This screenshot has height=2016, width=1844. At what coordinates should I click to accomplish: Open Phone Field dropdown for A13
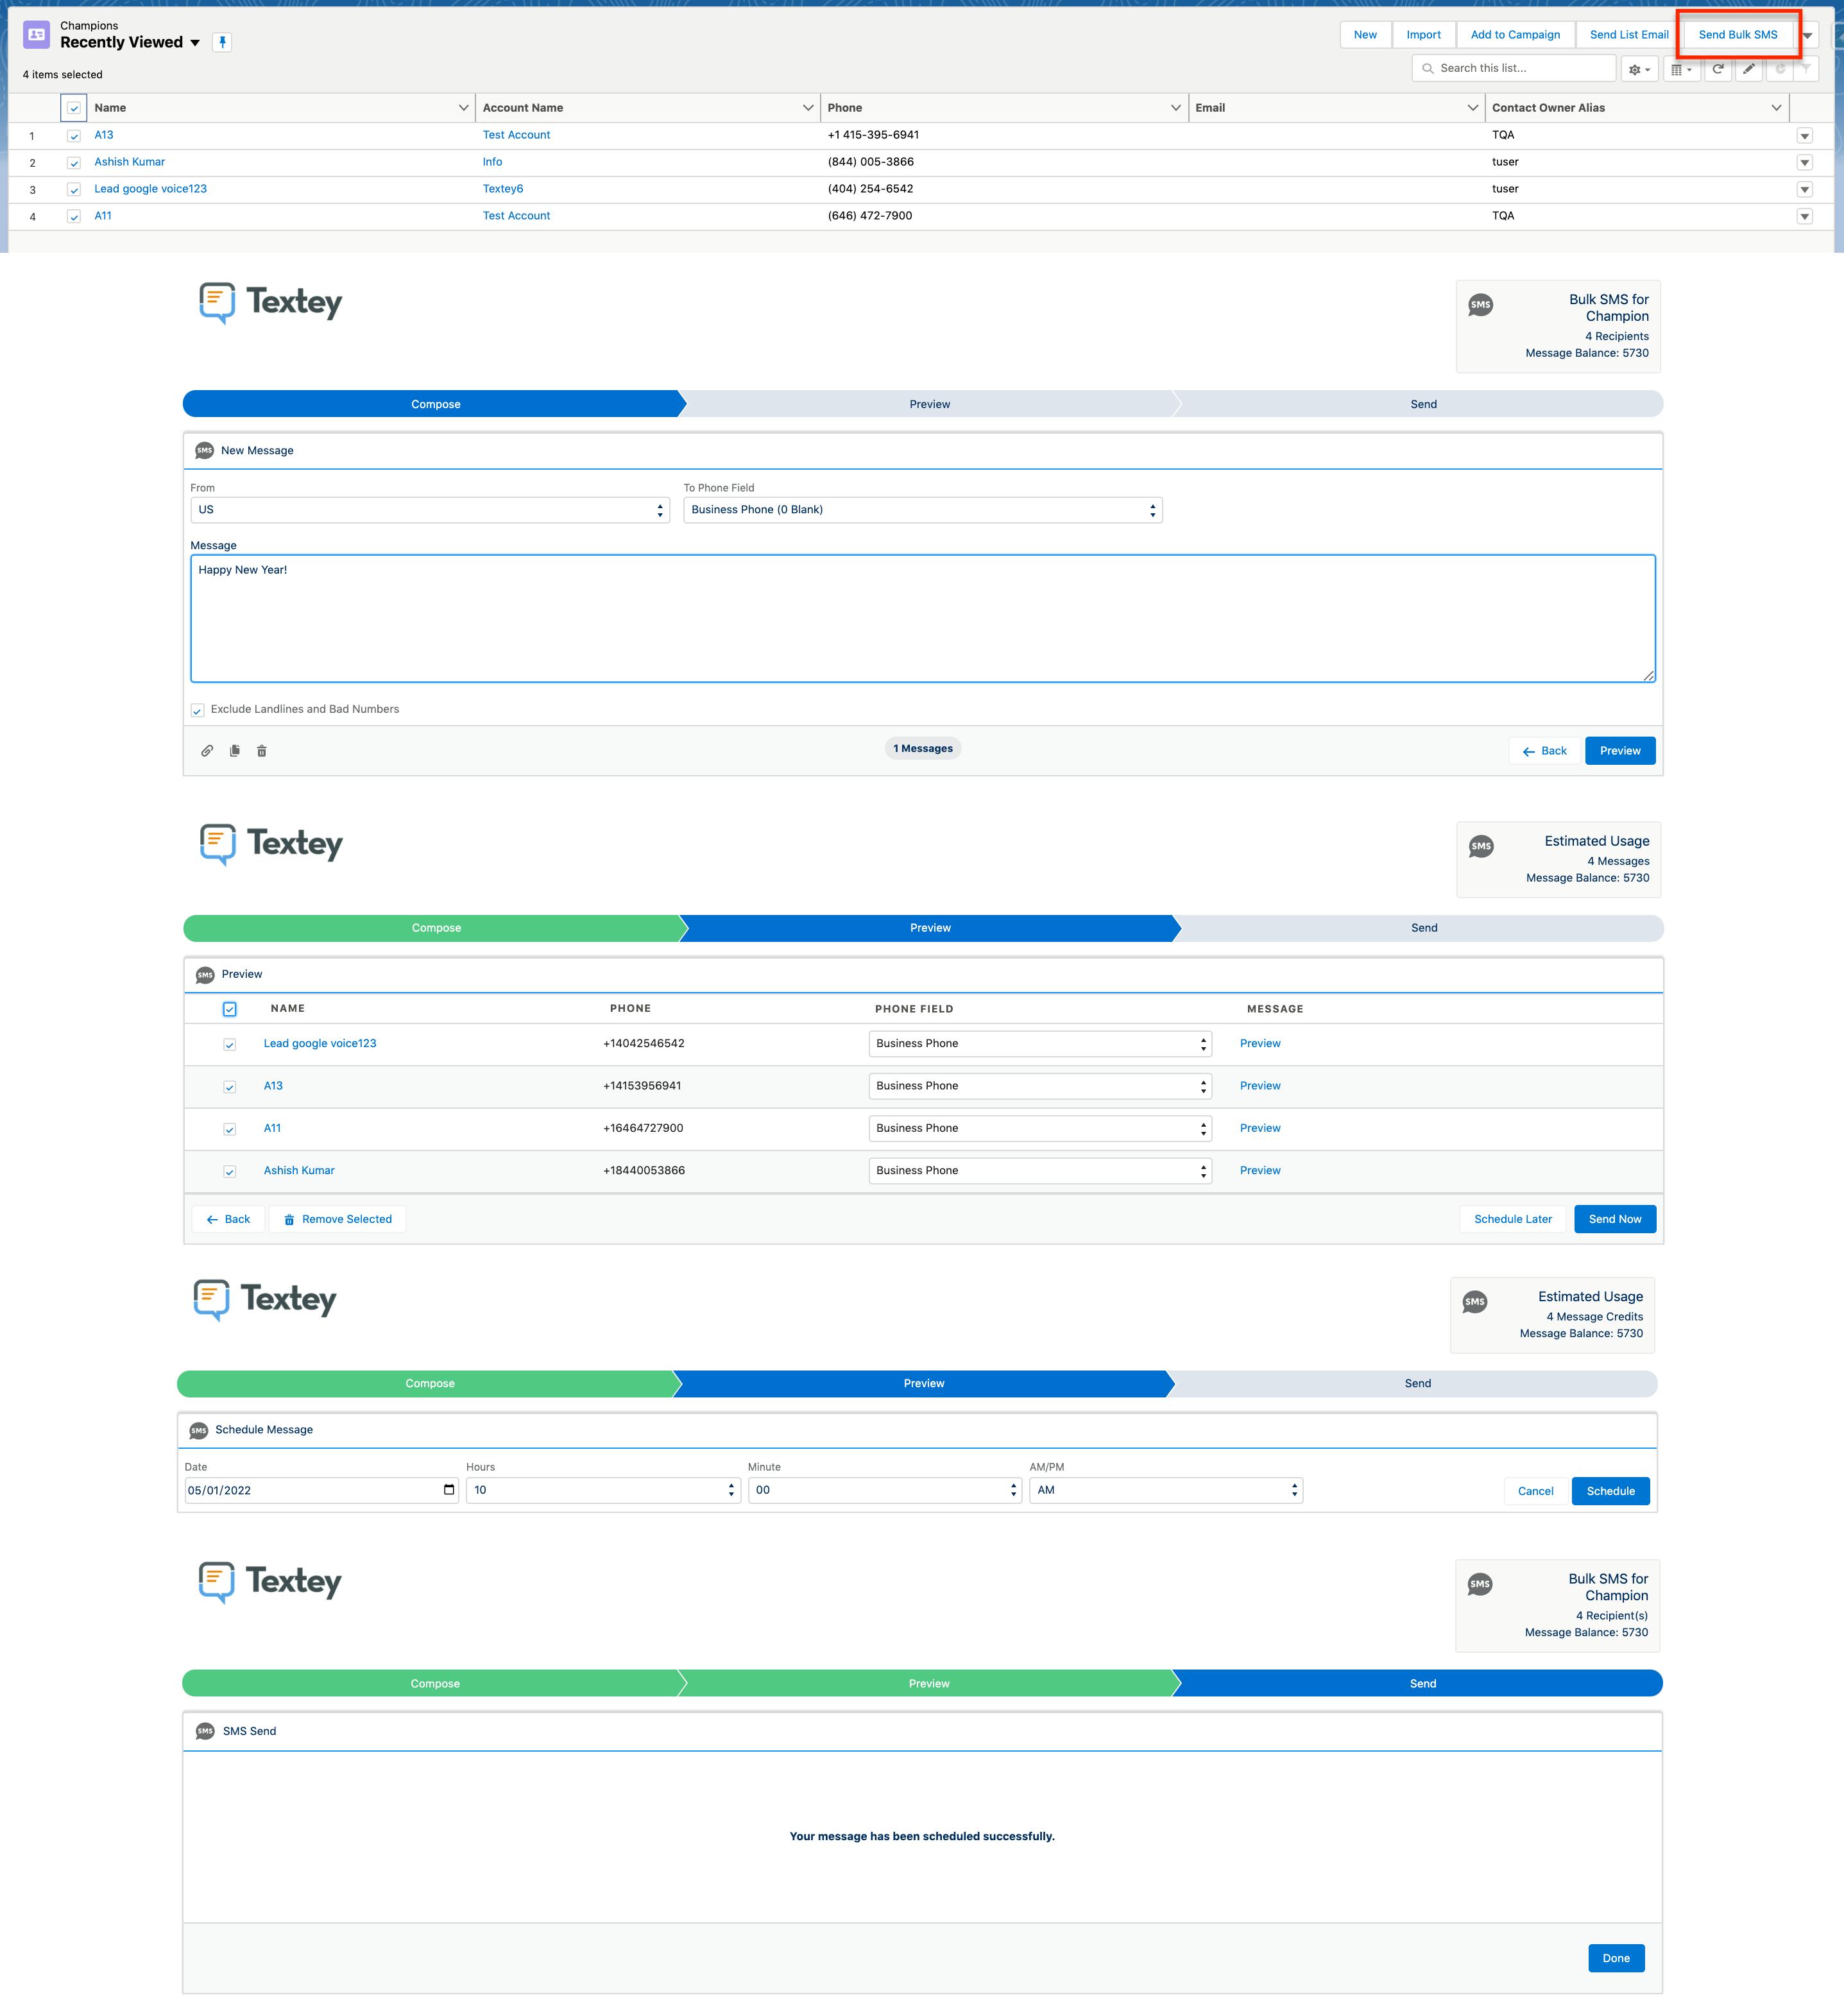pos(1040,1086)
